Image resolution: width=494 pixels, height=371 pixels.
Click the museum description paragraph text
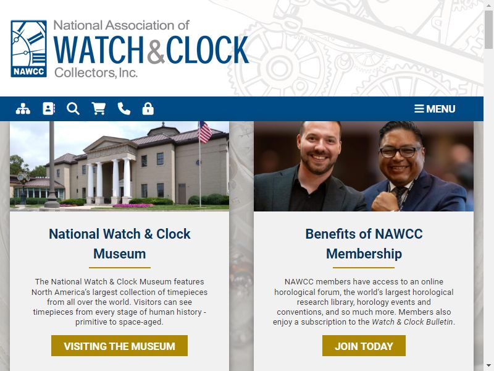click(x=119, y=302)
